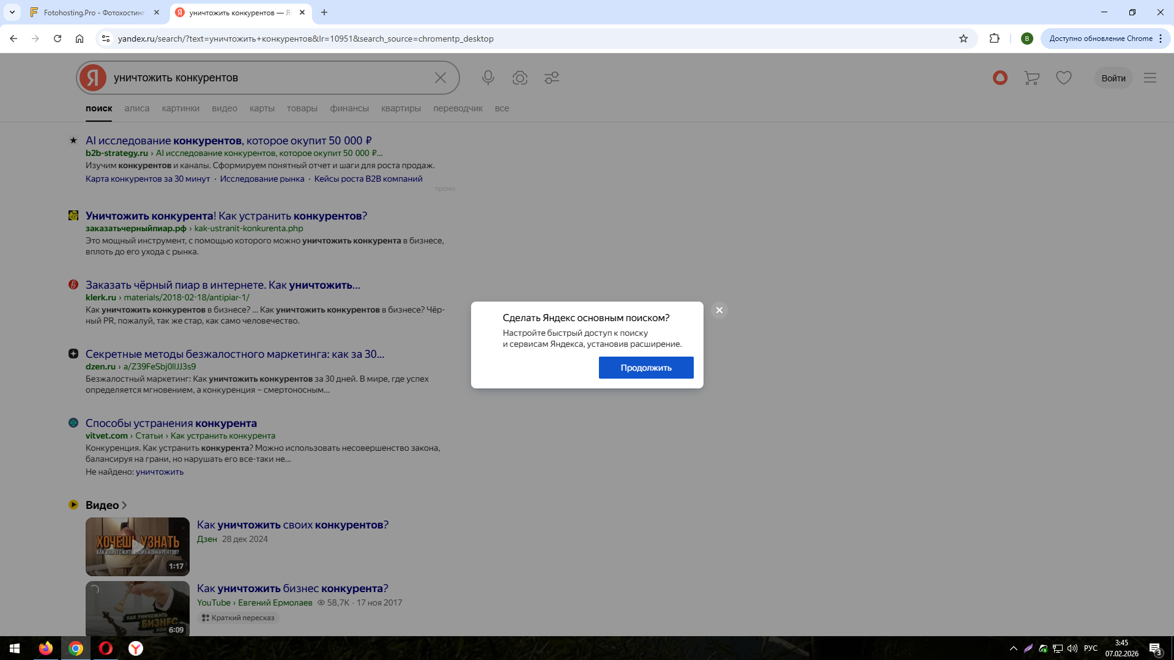Open Chrome profile avatar B
This screenshot has height=660, width=1174.
(x=1027, y=39)
